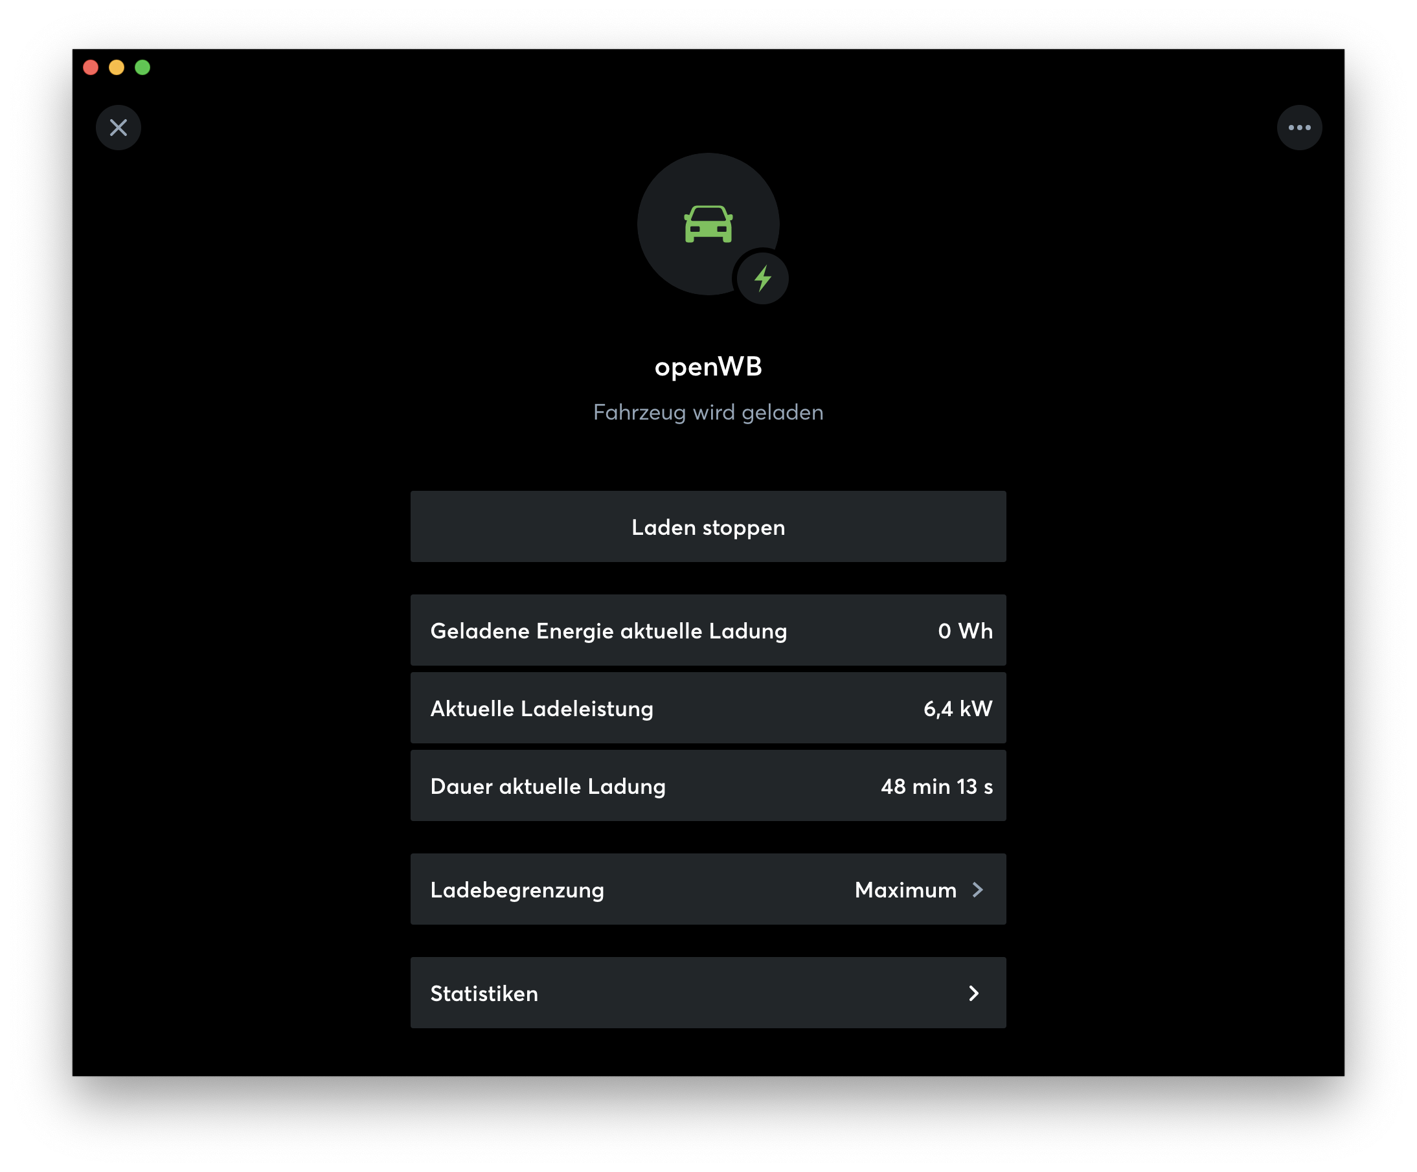1417x1172 pixels.
Task: Click the Fahrzeug wird geladen status text
Action: [708, 412]
